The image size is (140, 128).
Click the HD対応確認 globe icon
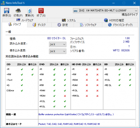(106, 20)
